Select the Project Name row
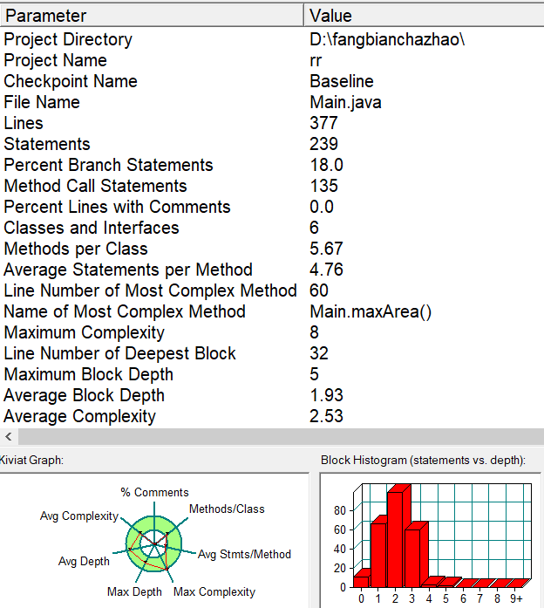This screenshot has height=608, width=544. (272, 60)
